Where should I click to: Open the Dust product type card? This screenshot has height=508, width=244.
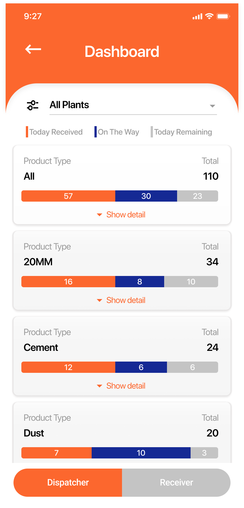pyautogui.click(x=122, y=433)
